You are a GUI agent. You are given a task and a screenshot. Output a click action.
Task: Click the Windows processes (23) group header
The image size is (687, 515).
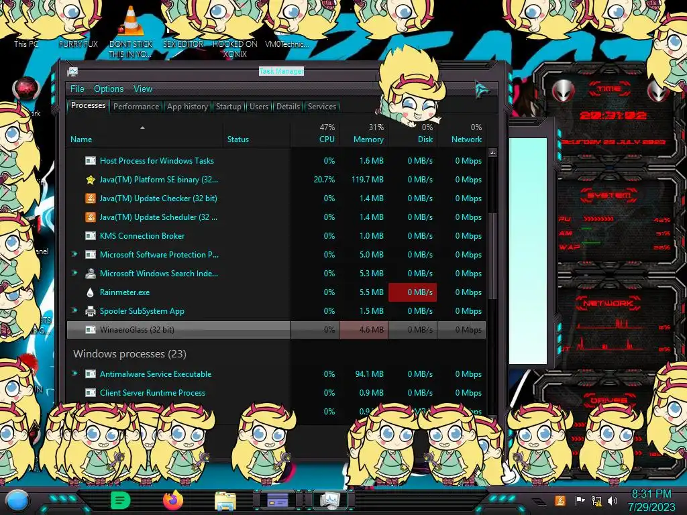(x=129, y=354)
